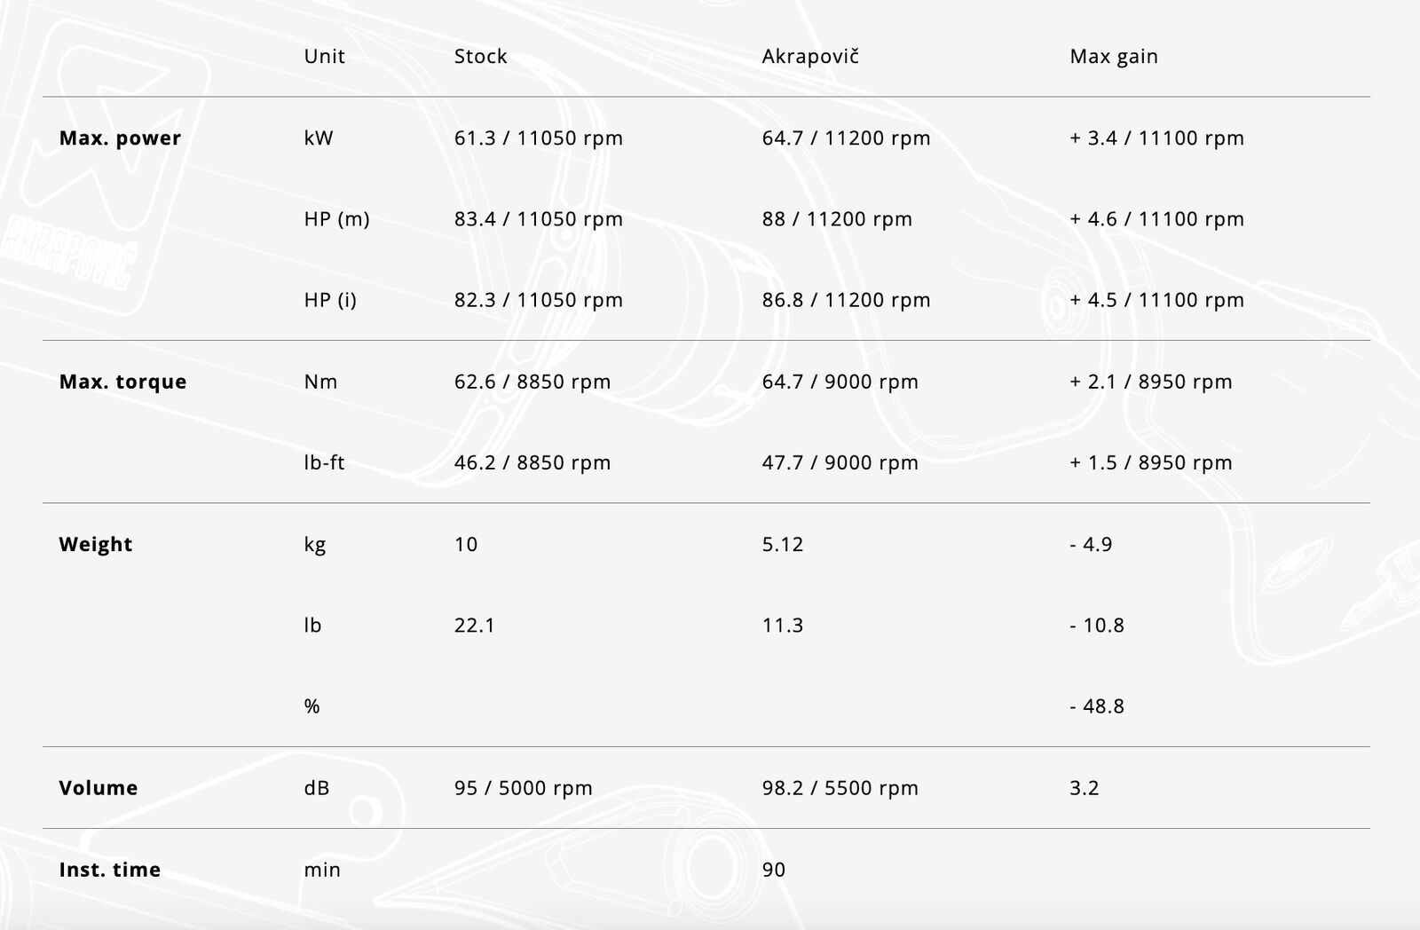The height and width of the screenshot is (930, 1420).
Task: Select the Max. torque row label
Action: click(x=122, y=382)
